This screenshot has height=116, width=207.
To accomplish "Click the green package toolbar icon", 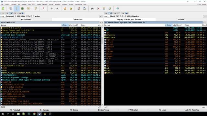I will point(71,9).
